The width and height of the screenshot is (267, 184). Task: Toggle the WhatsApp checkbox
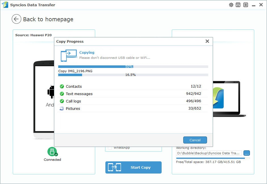[x=110, y=148]
